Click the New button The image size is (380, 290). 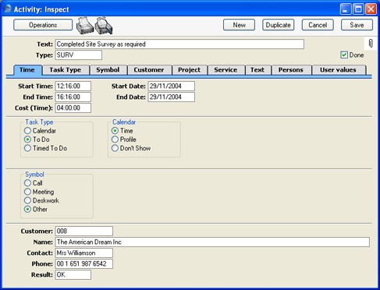point(239,25)
